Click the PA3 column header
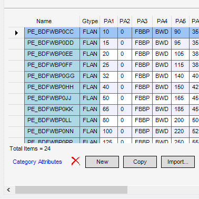199x199 pixels. (x=142, y=21)
